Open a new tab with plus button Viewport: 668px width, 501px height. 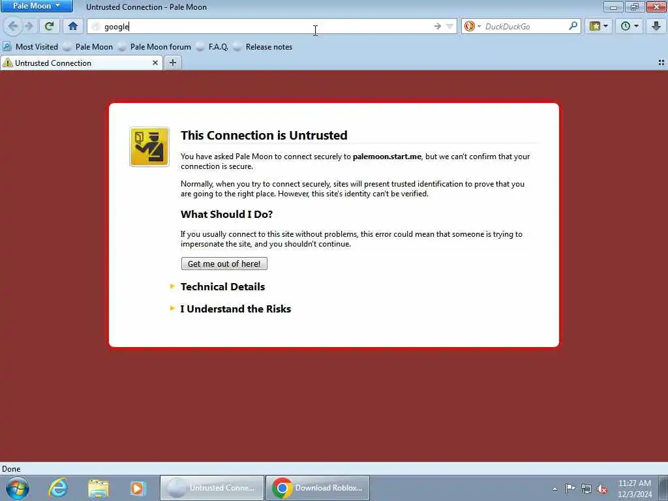pos(172,63)
